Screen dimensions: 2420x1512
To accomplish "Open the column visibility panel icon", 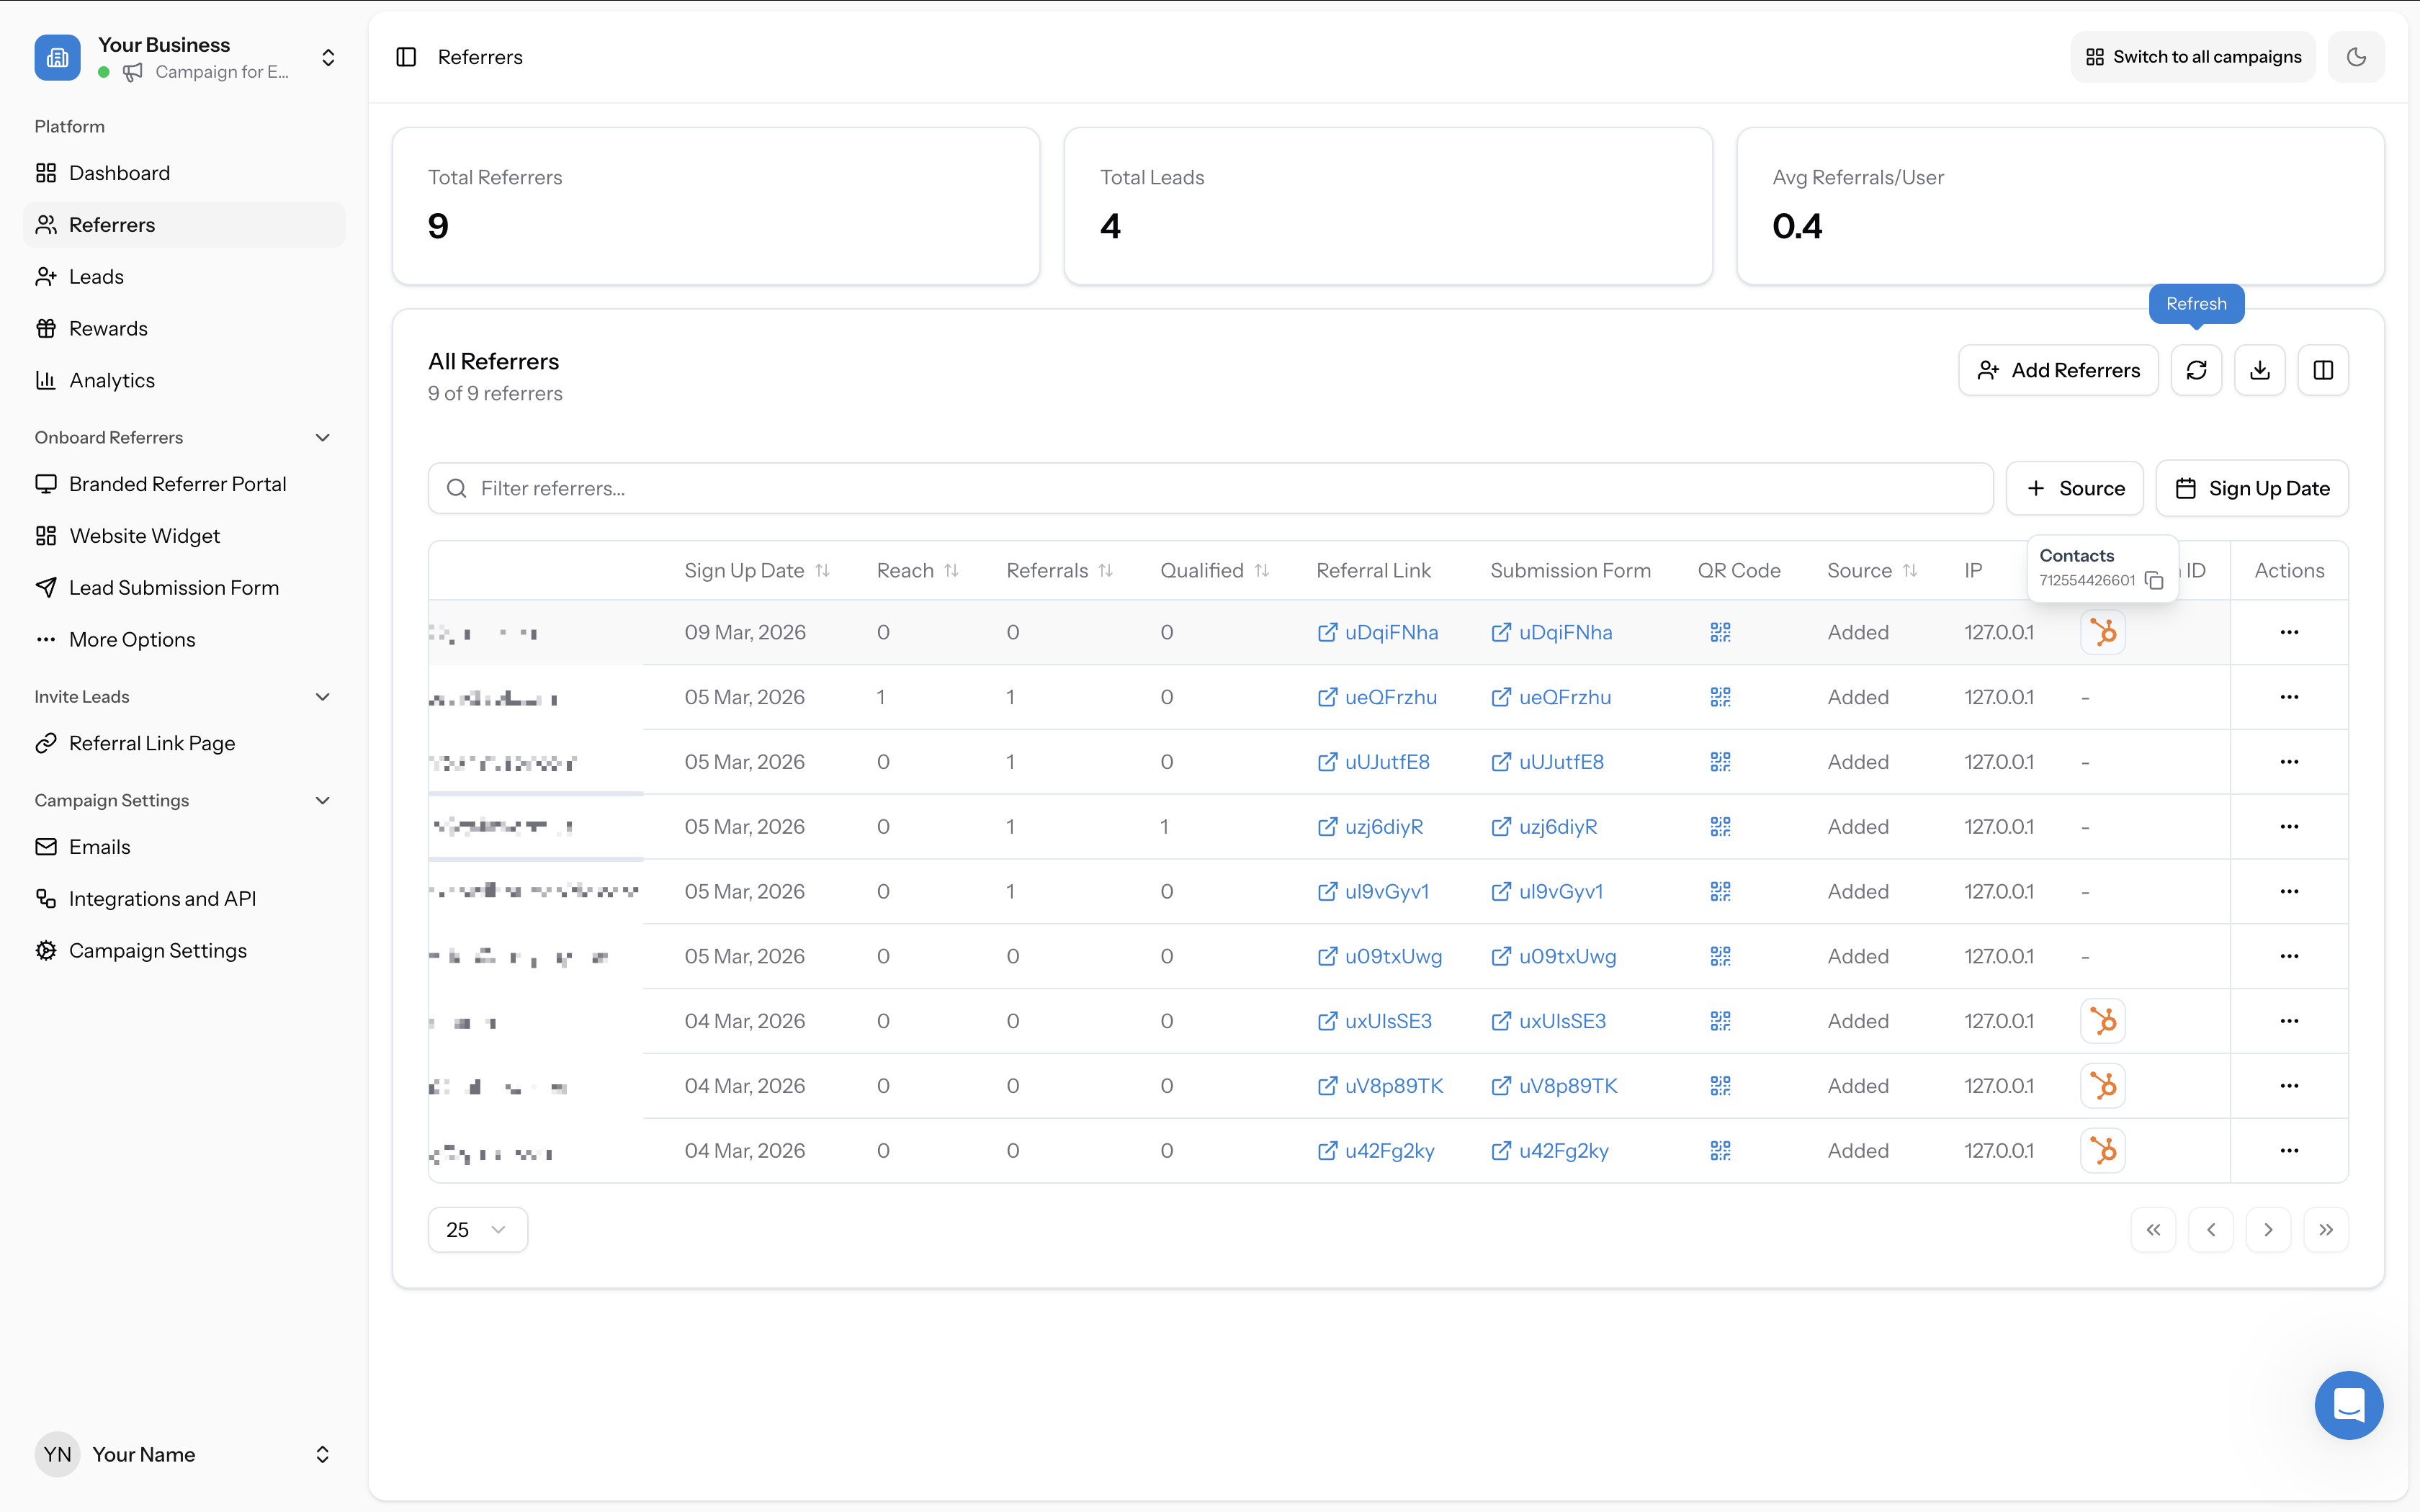I will pyautogui.click(x=2322, y=370).
